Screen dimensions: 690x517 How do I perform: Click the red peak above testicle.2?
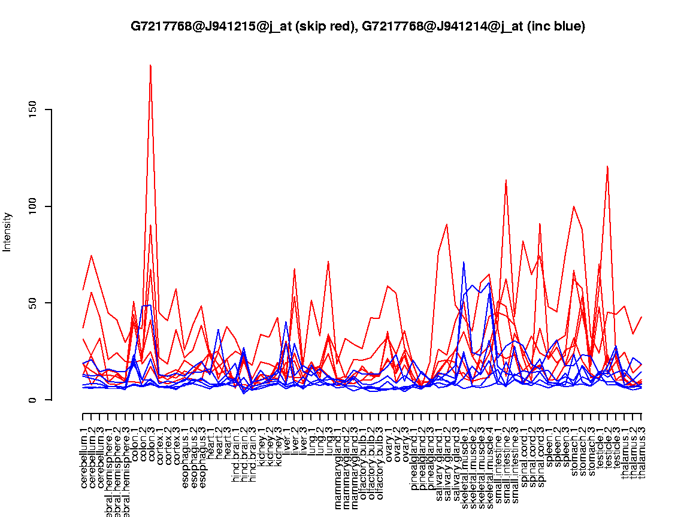607,166
